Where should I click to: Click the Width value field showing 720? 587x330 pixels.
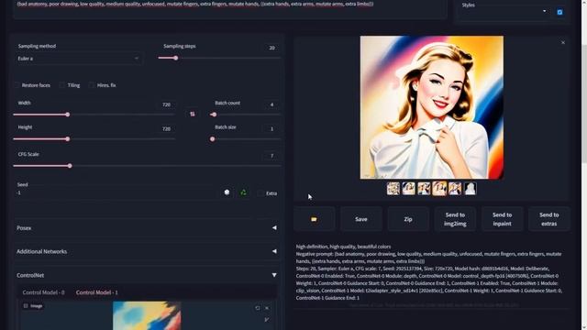166,104
